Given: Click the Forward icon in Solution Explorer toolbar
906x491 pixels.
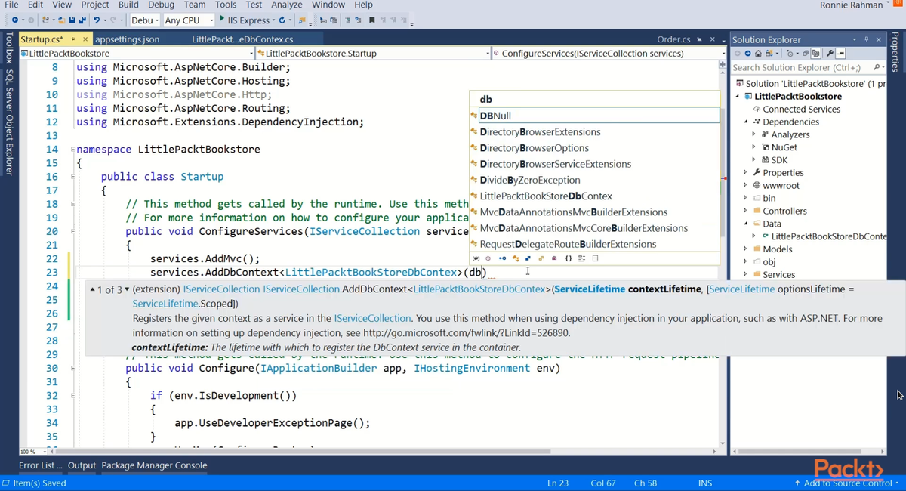Looking at the screenshot, I should point(747,53).
